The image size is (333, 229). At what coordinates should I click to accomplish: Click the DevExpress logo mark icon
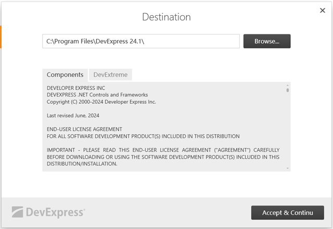pos(19,212)
